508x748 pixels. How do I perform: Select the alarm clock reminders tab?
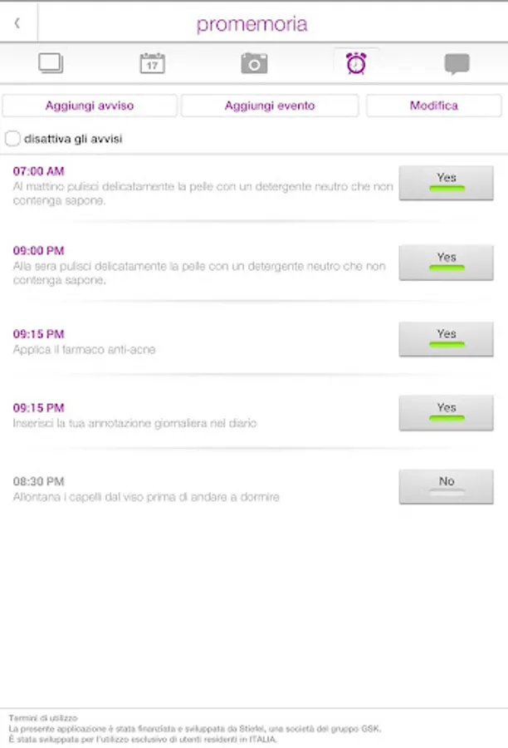click(x=356, y=63)
